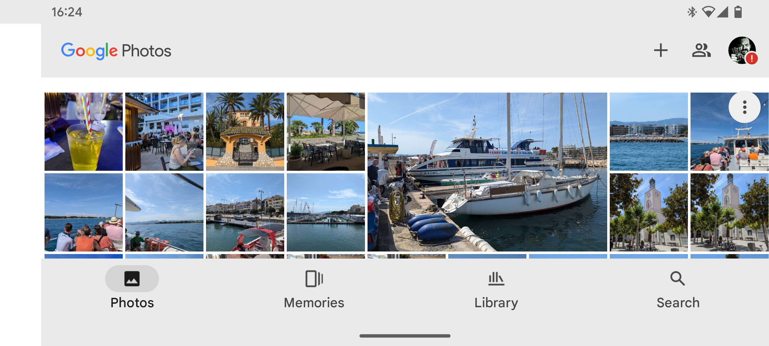Open account settings via profile button
Screen dimensions: 769x346
pos(740,51)
